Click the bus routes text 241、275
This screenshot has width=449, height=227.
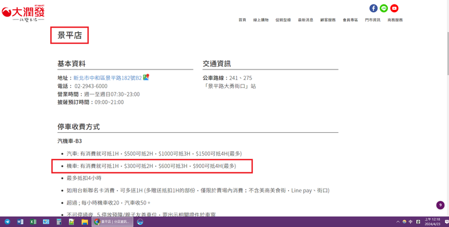(241, 78)
